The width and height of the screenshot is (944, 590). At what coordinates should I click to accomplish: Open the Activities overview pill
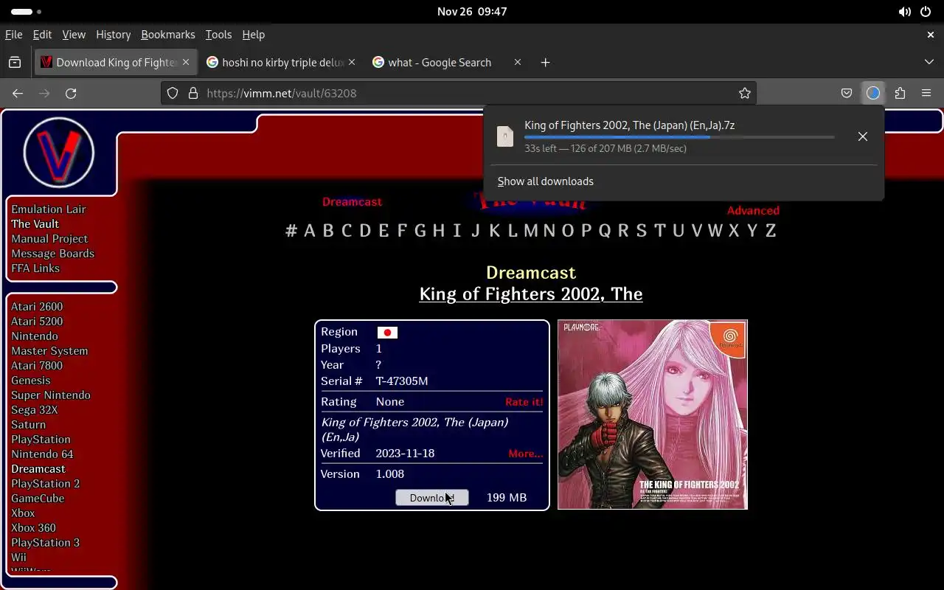[27, 12]
